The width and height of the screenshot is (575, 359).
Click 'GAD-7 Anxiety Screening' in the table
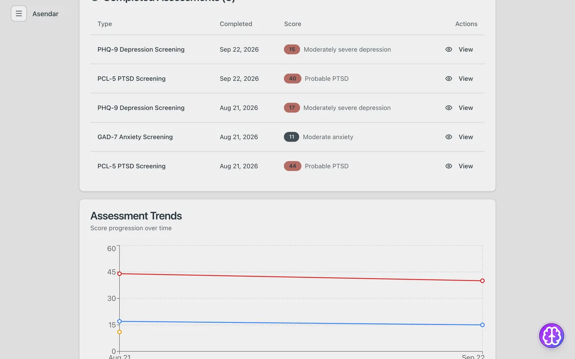tap(135, 137)
